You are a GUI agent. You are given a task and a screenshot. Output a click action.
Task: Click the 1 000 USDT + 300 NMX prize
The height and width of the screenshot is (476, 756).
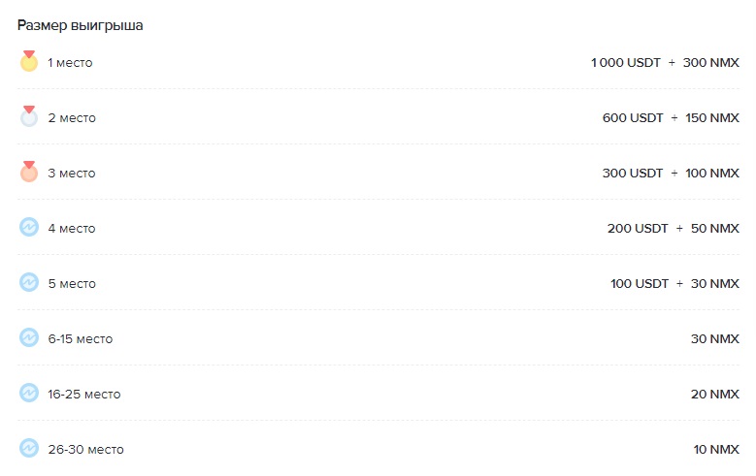point(665,63)
